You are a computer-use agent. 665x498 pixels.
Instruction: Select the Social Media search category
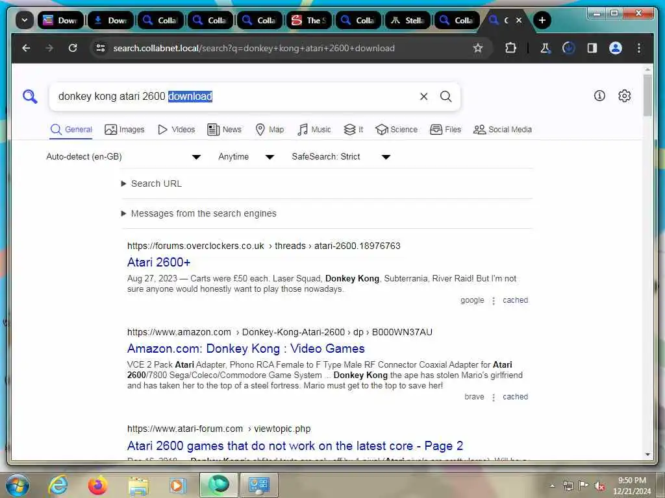(503, 130)
